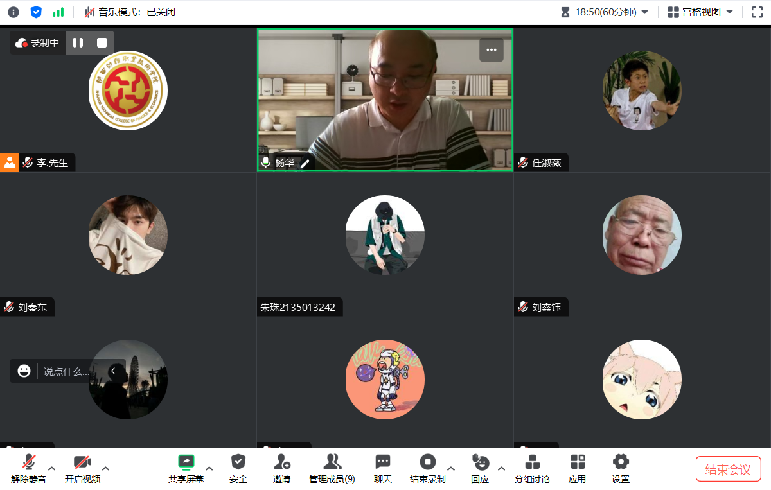Screen dimensions: 771x490
Task: Enter full screen mode
Action: [x=757, y=12]
